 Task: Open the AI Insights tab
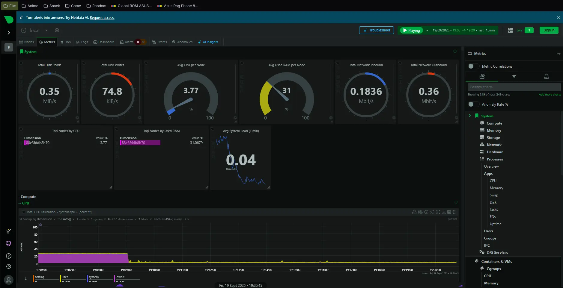point(208,42)
